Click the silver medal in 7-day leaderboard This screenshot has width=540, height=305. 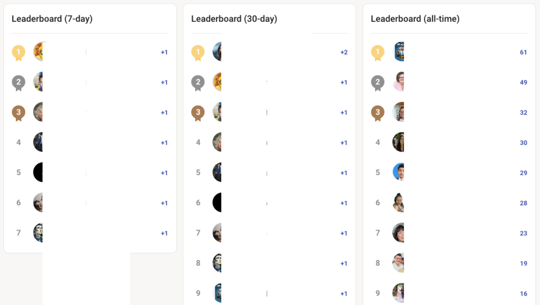[18, 82]
